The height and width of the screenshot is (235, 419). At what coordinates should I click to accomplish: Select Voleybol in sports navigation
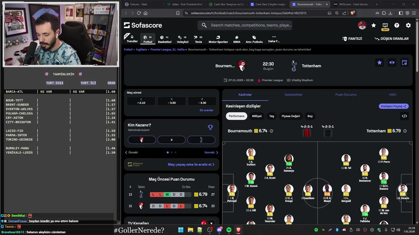coord(183,39)
